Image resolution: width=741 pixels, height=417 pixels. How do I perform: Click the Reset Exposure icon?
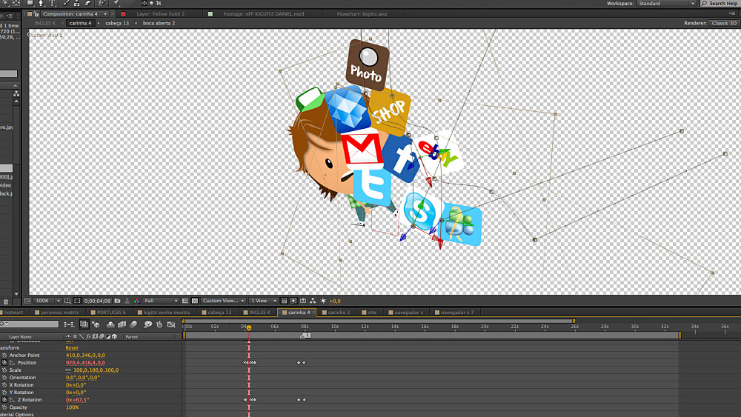[323, 301]
